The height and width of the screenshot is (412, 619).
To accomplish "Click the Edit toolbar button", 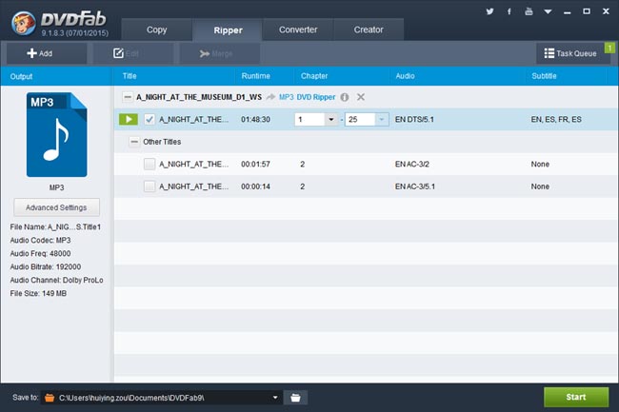I will 133,53.
